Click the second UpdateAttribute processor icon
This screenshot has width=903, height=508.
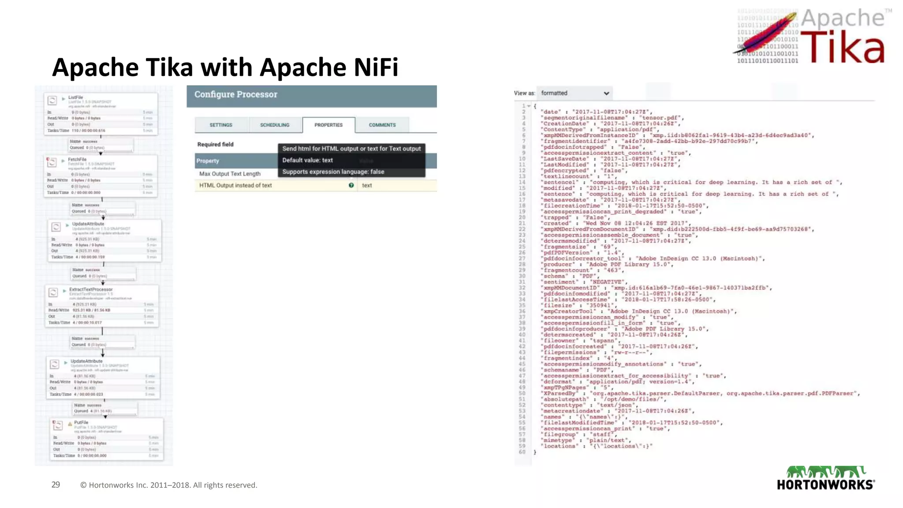[x=54, y=364]
